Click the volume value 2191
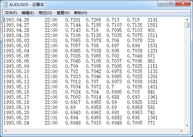Image resolution: width=193 pixels, height=137 pixels. click(x=152, y=20)
